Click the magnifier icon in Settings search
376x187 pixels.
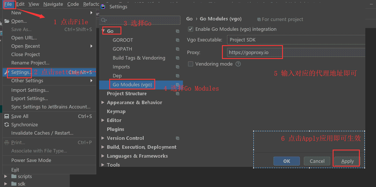pos(103,20)
